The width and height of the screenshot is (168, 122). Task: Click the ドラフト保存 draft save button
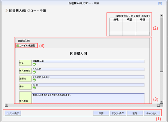tap(118, 113)
